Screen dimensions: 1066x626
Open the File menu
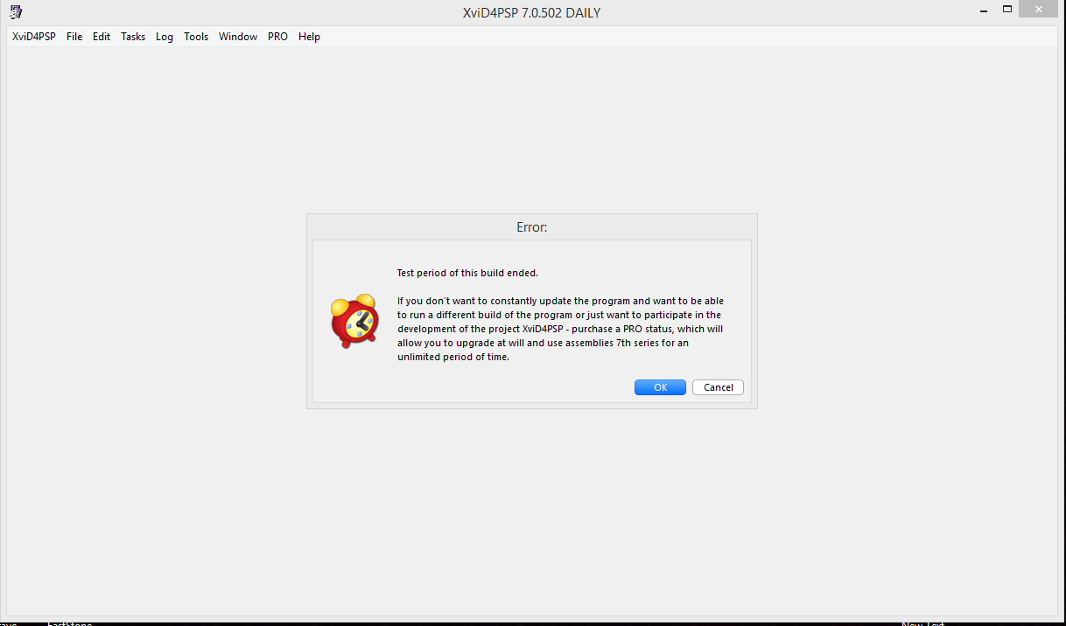point(74,37)
